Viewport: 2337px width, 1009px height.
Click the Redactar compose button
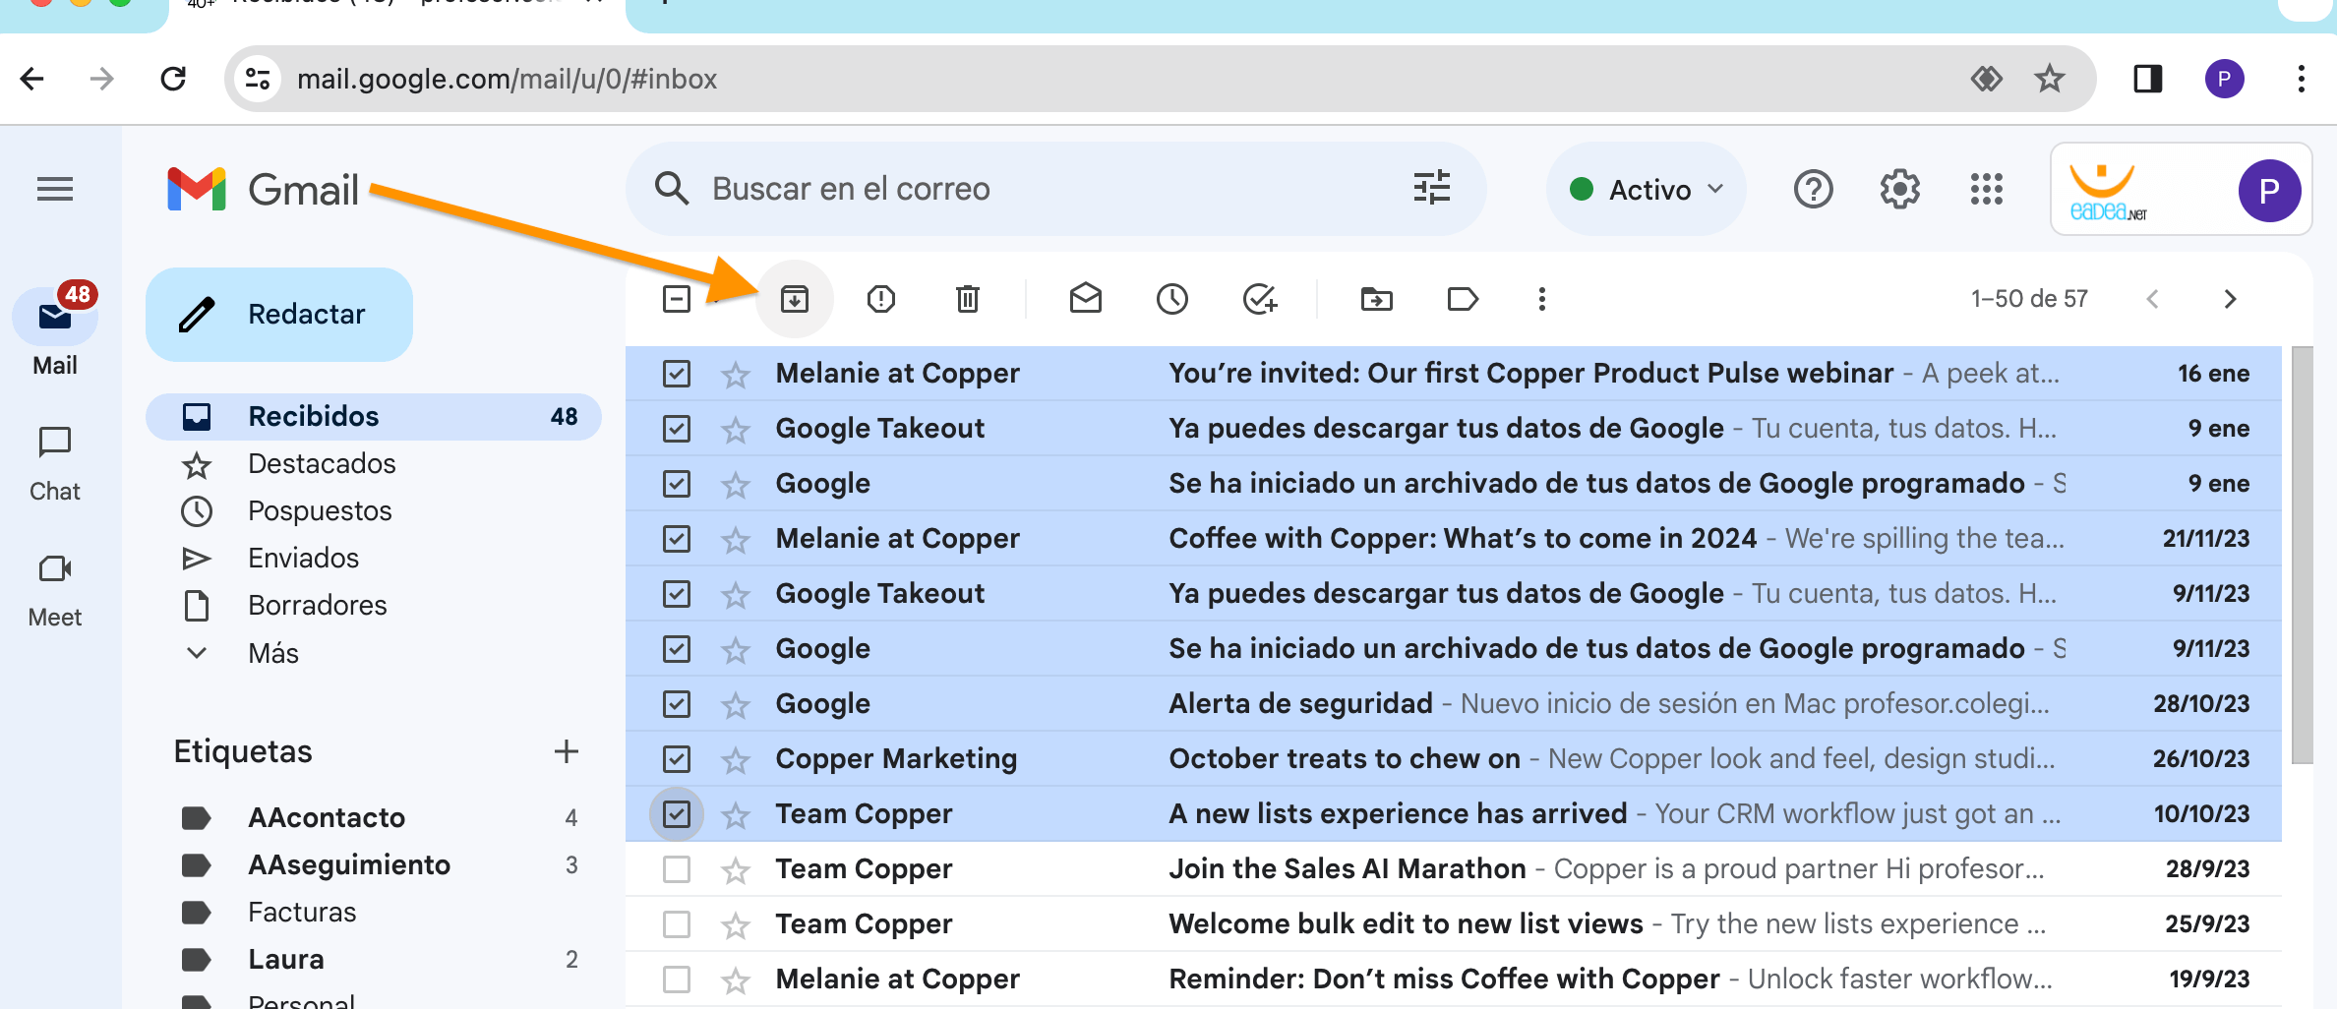pyautogui.click(x=279, y=315)
